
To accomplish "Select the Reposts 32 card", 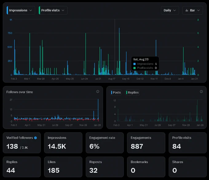I will point(104,167).
